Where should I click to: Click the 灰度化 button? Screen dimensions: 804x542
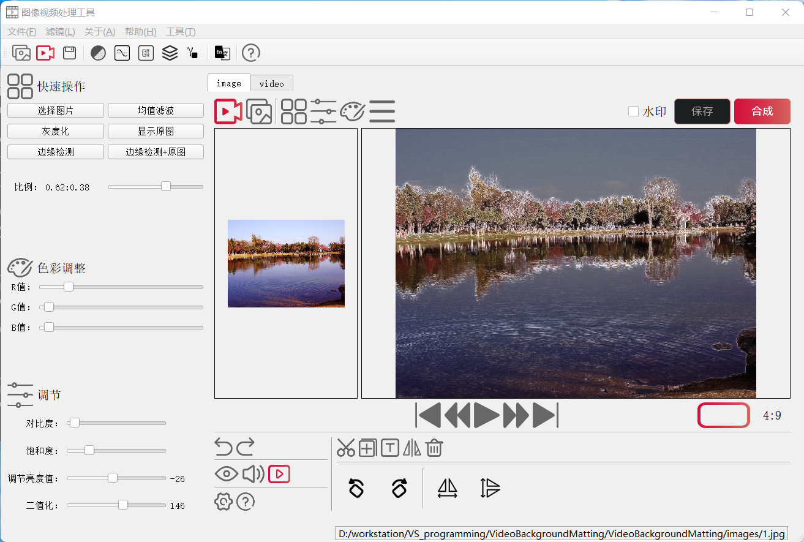56,131
